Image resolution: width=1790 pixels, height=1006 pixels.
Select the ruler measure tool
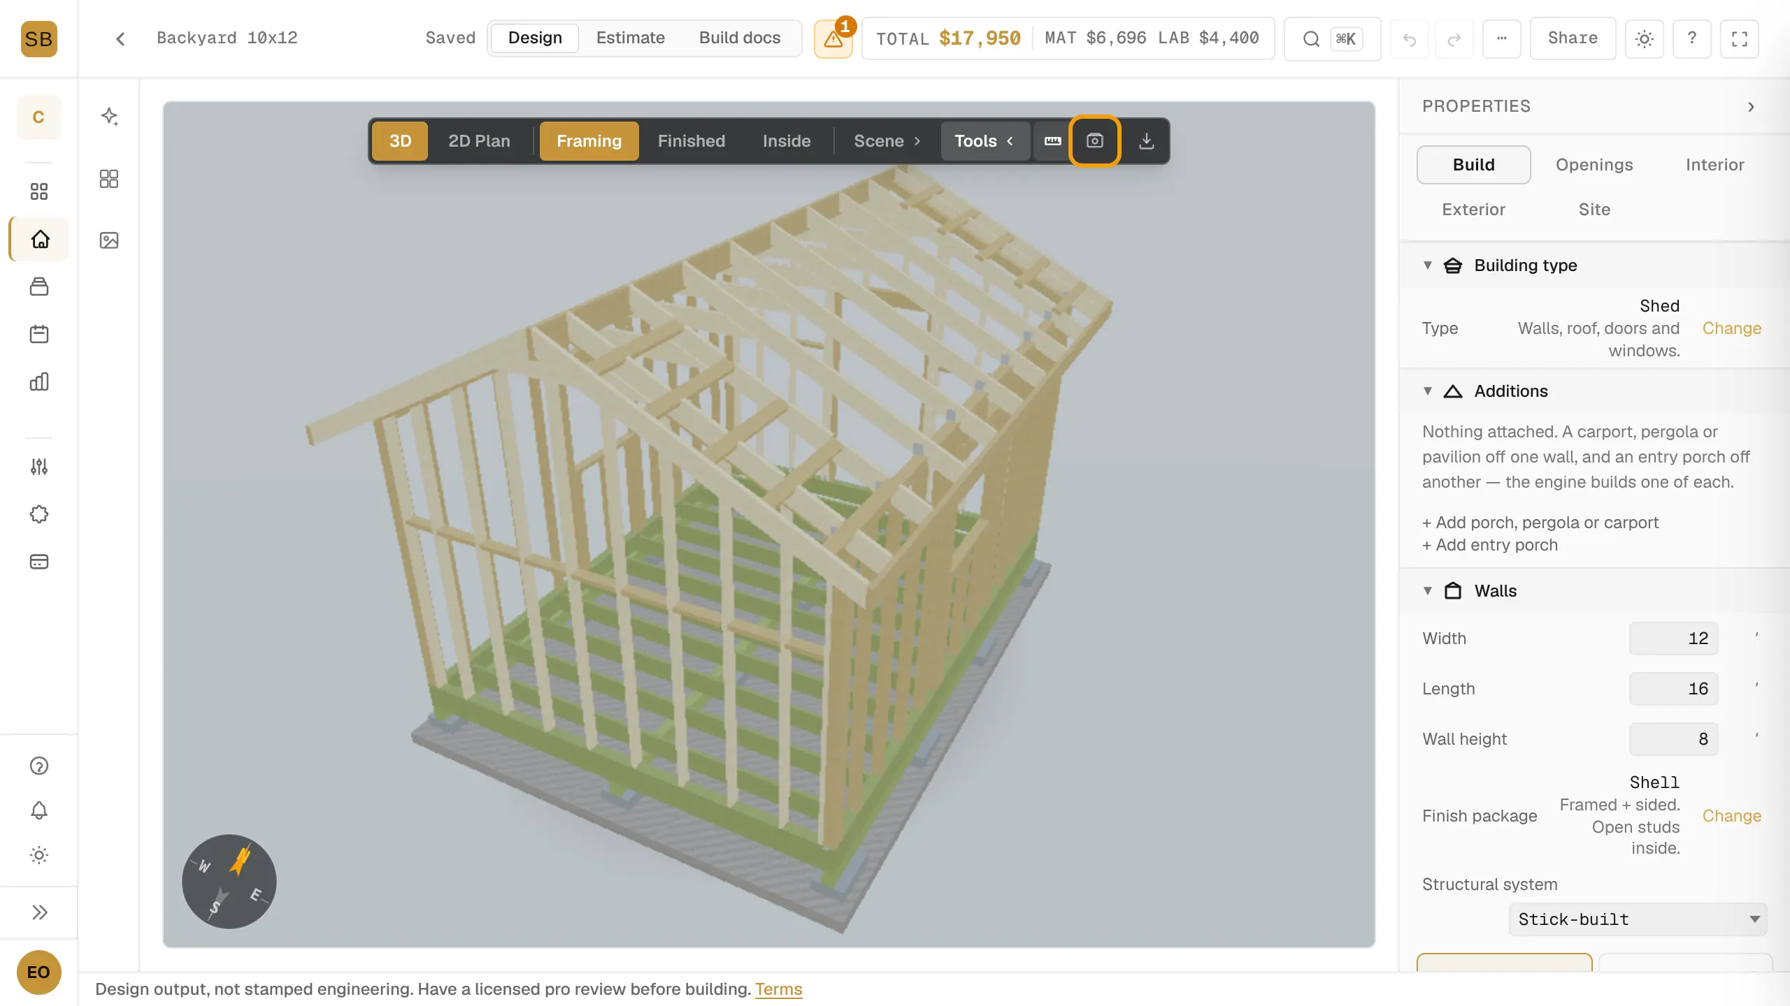[1052, 141]
